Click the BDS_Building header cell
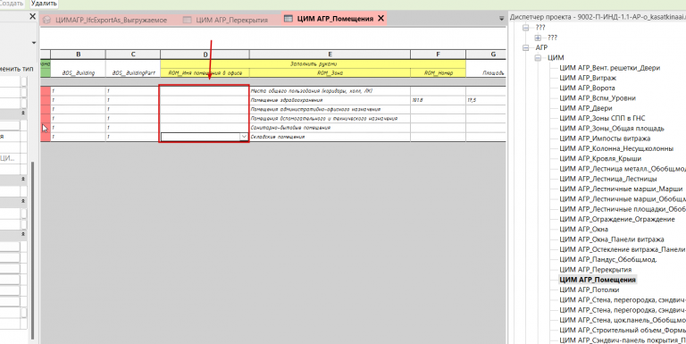This screenshot has width=686, height=344. pyautogui.click(x=79, y=72)
